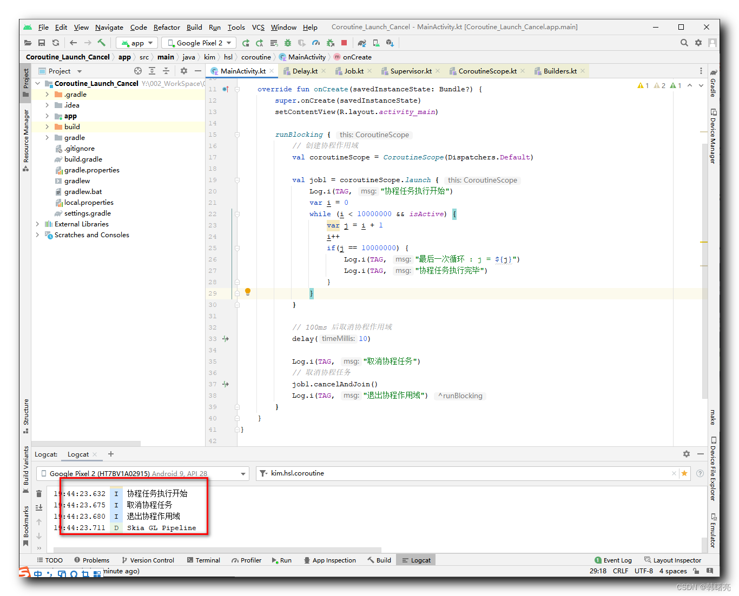
Task: Sync project with Gradle files elephant icon
Action: (x=361, y=43)
